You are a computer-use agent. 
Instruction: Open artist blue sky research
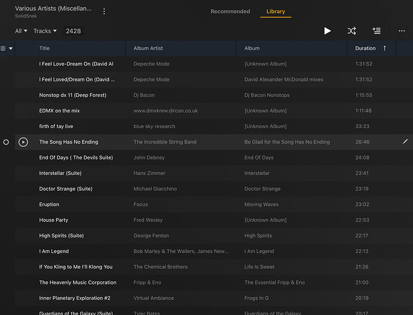pyautogui.click(x=154, y=126)
